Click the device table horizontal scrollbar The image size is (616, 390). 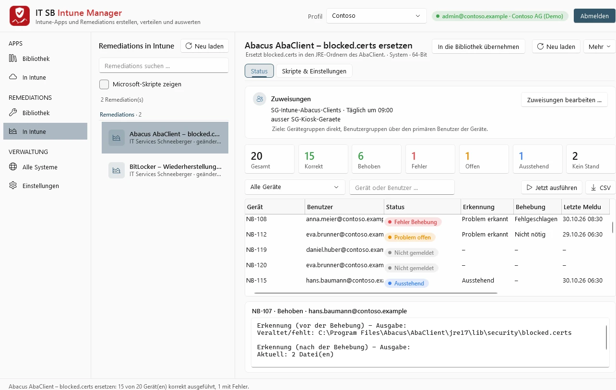376,293
